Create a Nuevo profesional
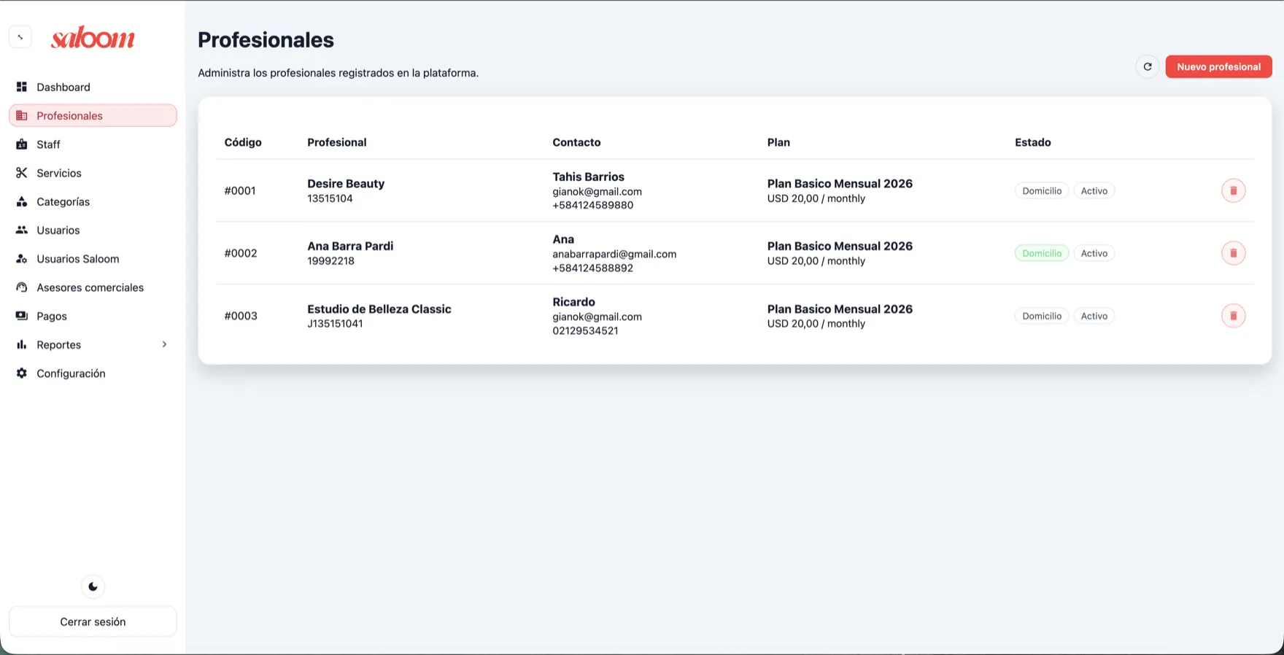 1218,66
